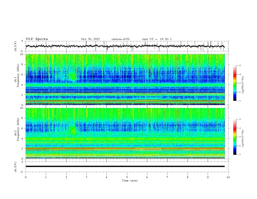Click time axis tick label '7'
257x199 pixels.
click(x=167, y=177)
